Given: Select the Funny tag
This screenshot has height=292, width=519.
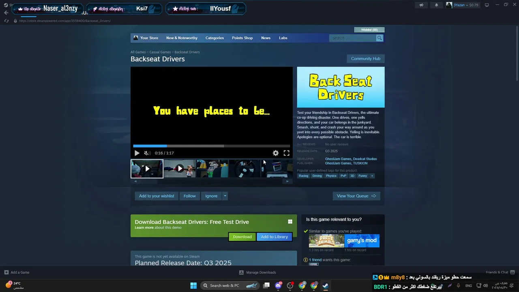Looking at the screenshot, I should pos(362,176).
